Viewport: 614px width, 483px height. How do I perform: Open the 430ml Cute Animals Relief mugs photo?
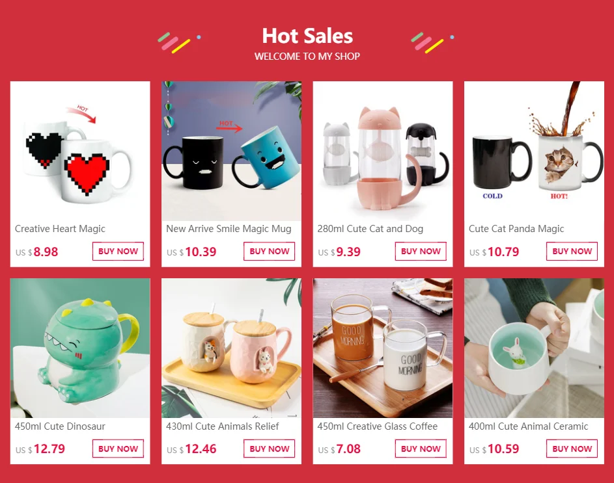coord(231,348)
